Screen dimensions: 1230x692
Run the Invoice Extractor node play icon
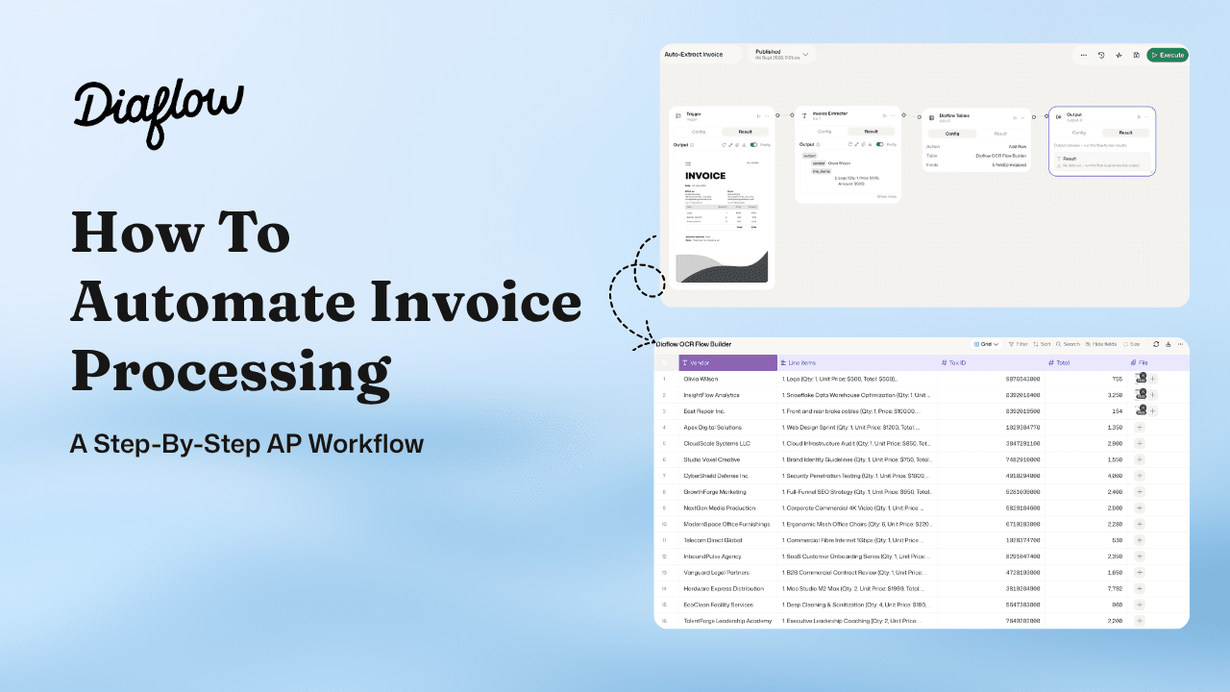point(883,115)
